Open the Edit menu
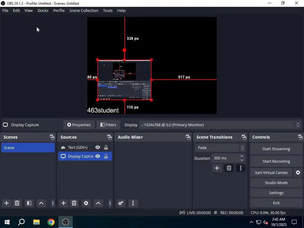This screenshot has height=228, width=304. (x=17, y=10)
